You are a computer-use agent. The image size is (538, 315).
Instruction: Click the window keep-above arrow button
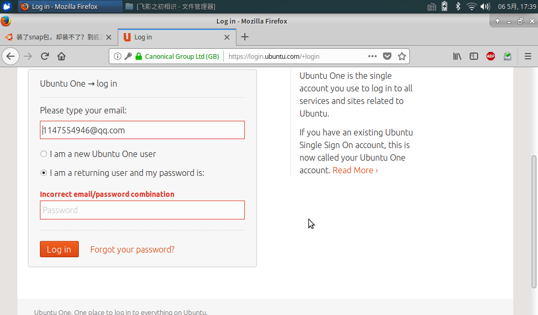pos(497,21)
